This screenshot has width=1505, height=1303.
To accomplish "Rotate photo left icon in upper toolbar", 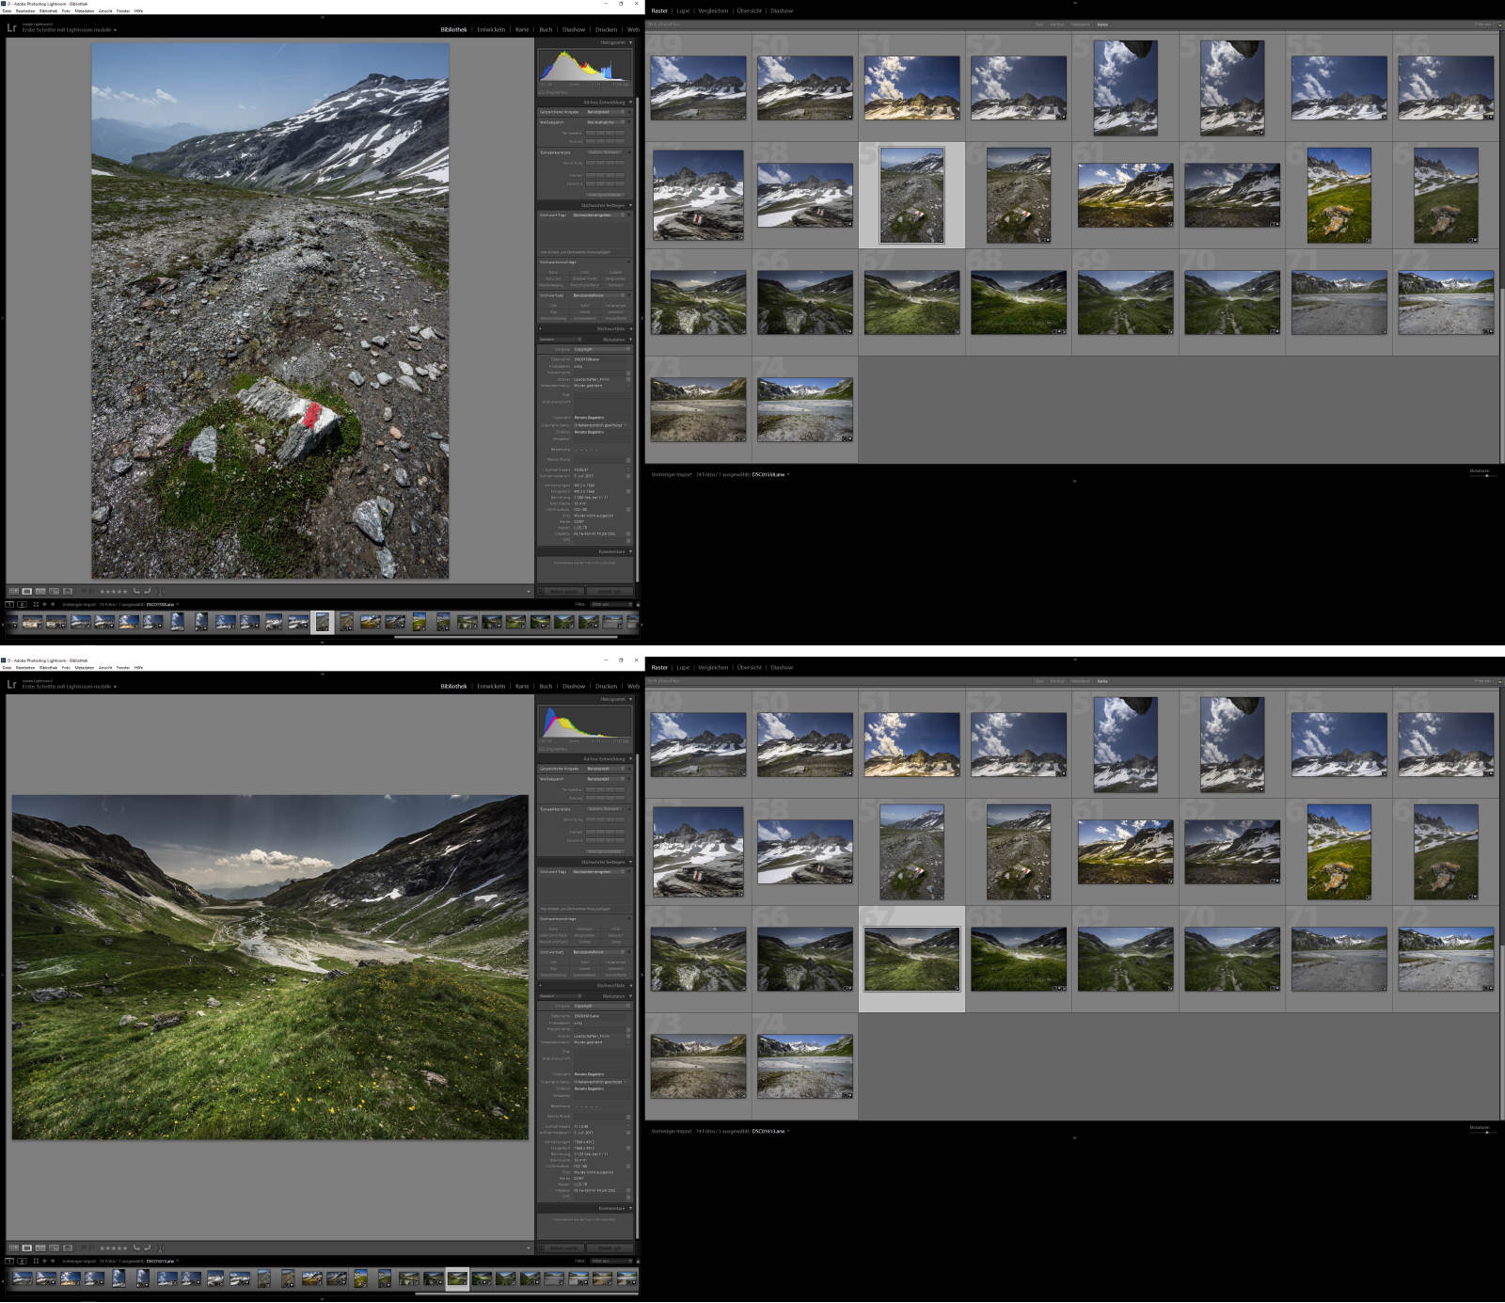I will [136, 591].
